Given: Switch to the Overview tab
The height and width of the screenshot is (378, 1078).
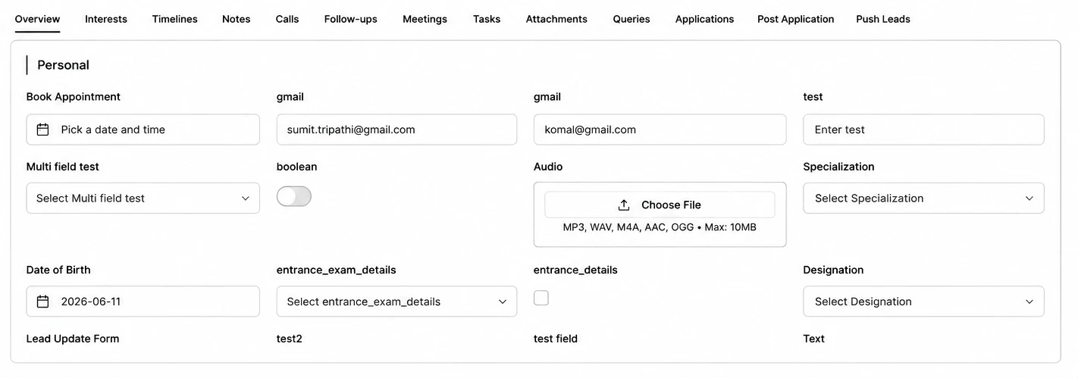Looking at the screenshot, I should 37,19.
